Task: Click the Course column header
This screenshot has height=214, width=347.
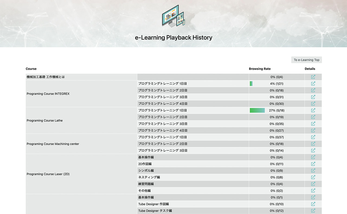Action: click(x=31, y=69)
